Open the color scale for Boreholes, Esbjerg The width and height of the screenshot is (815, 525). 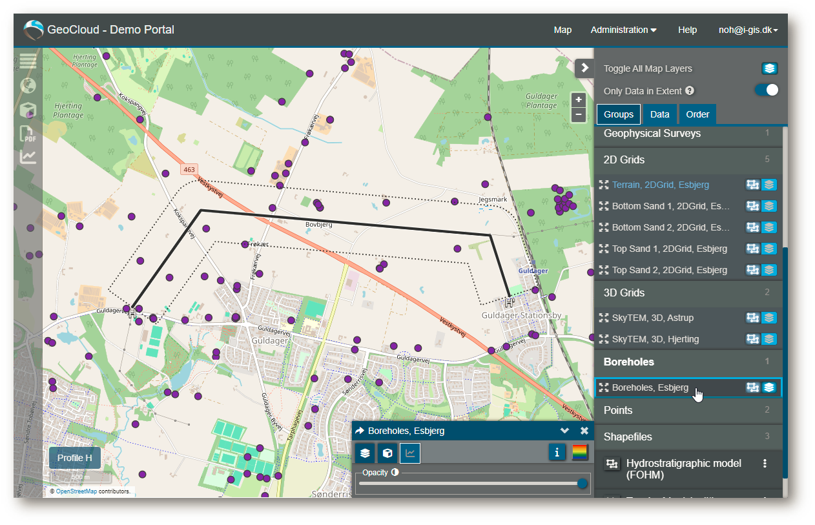(x=580, y=453)
